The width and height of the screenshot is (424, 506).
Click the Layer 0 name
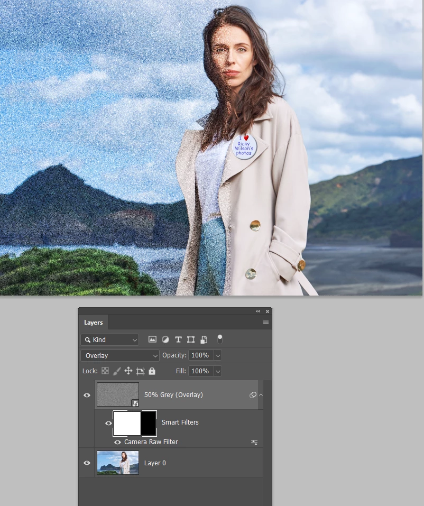coord(155,463)
